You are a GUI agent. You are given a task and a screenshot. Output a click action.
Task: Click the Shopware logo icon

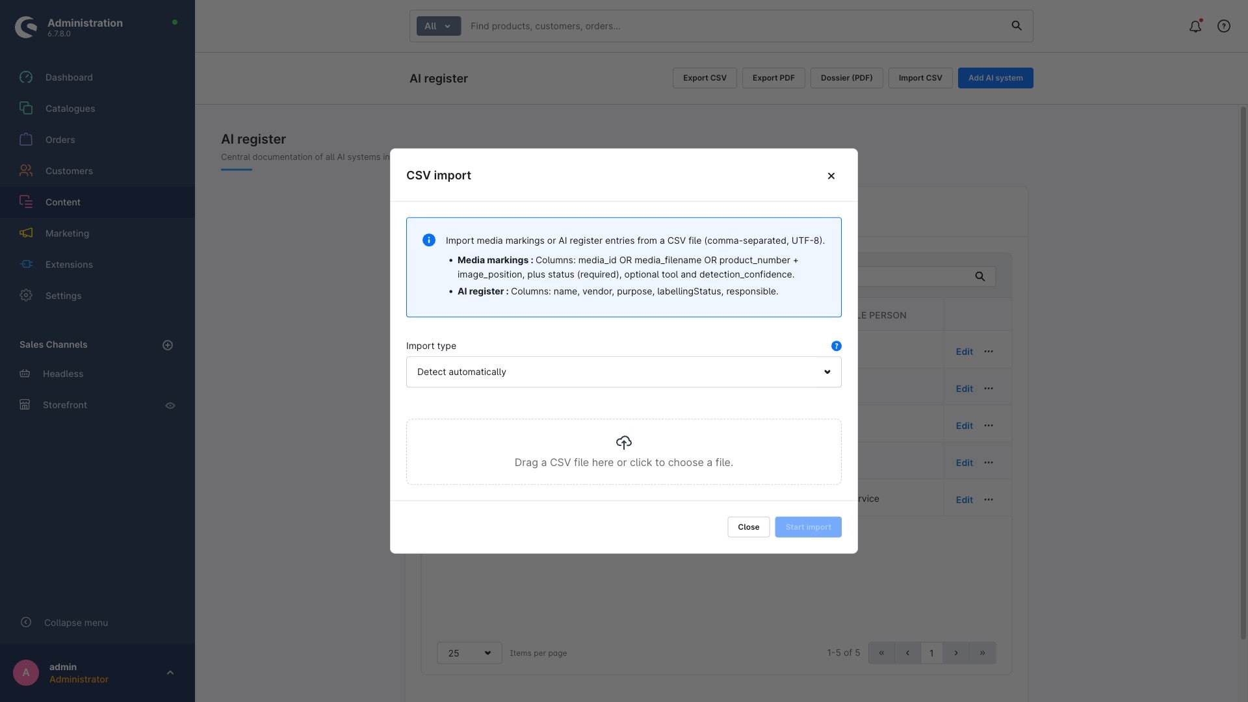[26, 27]
